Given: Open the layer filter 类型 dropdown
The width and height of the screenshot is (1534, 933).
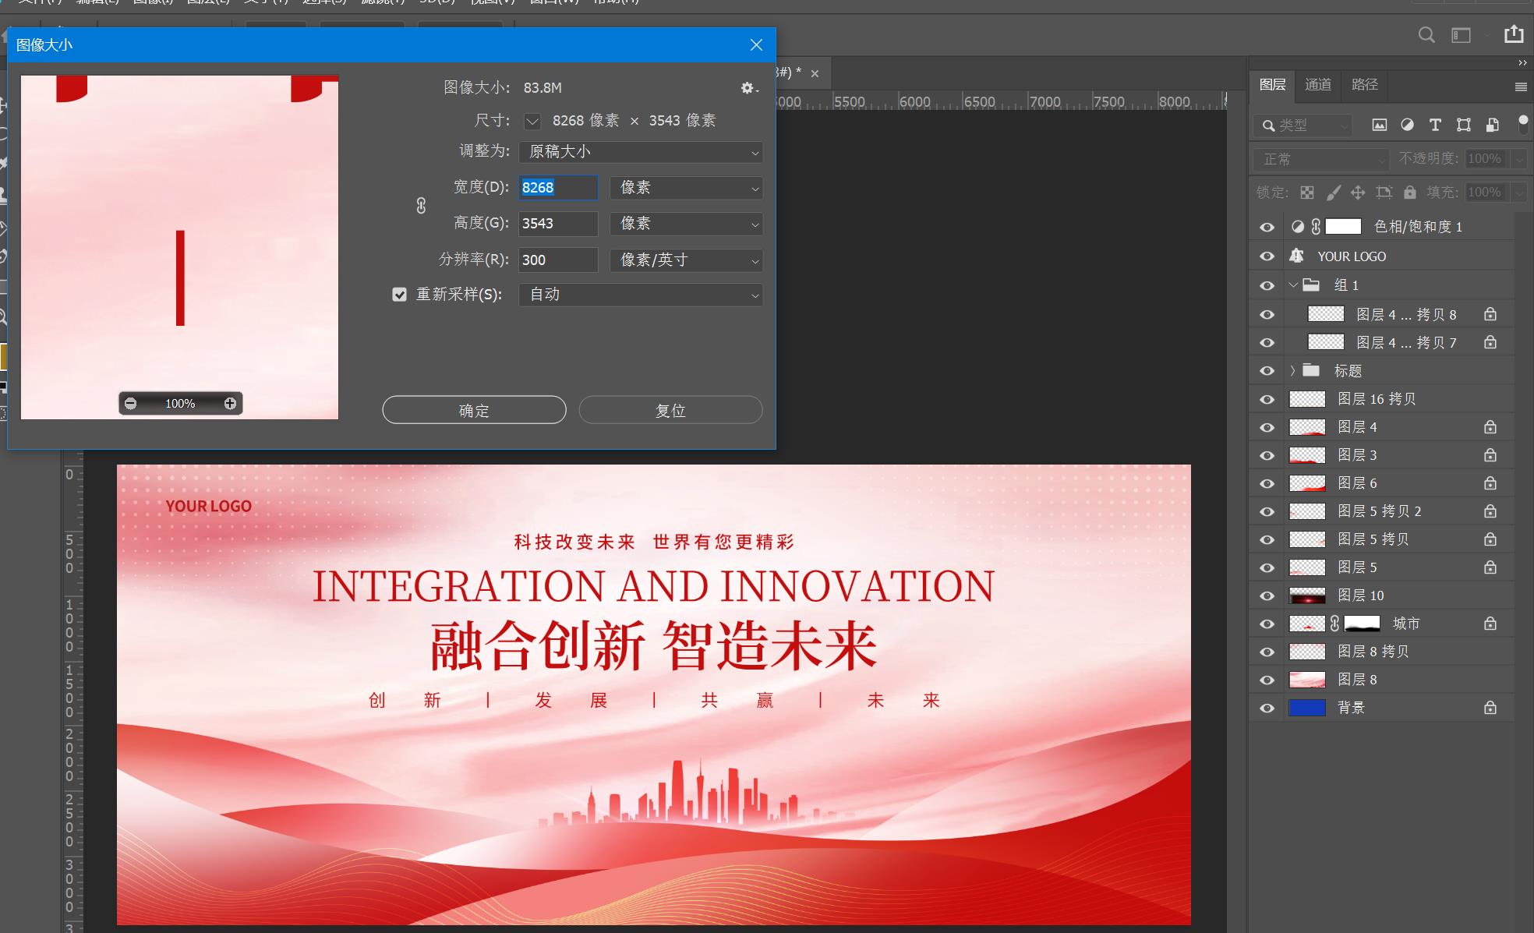Looking at the screenshot, I should point(1303,125).
